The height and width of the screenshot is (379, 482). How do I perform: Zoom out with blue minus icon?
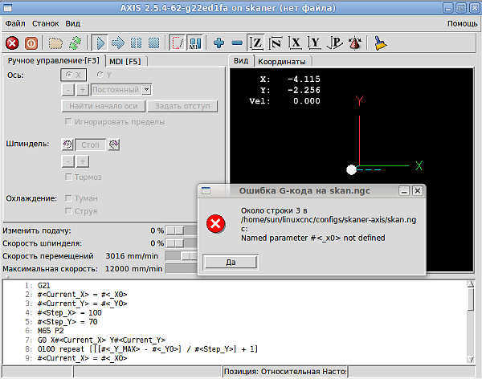coord(237,43)
